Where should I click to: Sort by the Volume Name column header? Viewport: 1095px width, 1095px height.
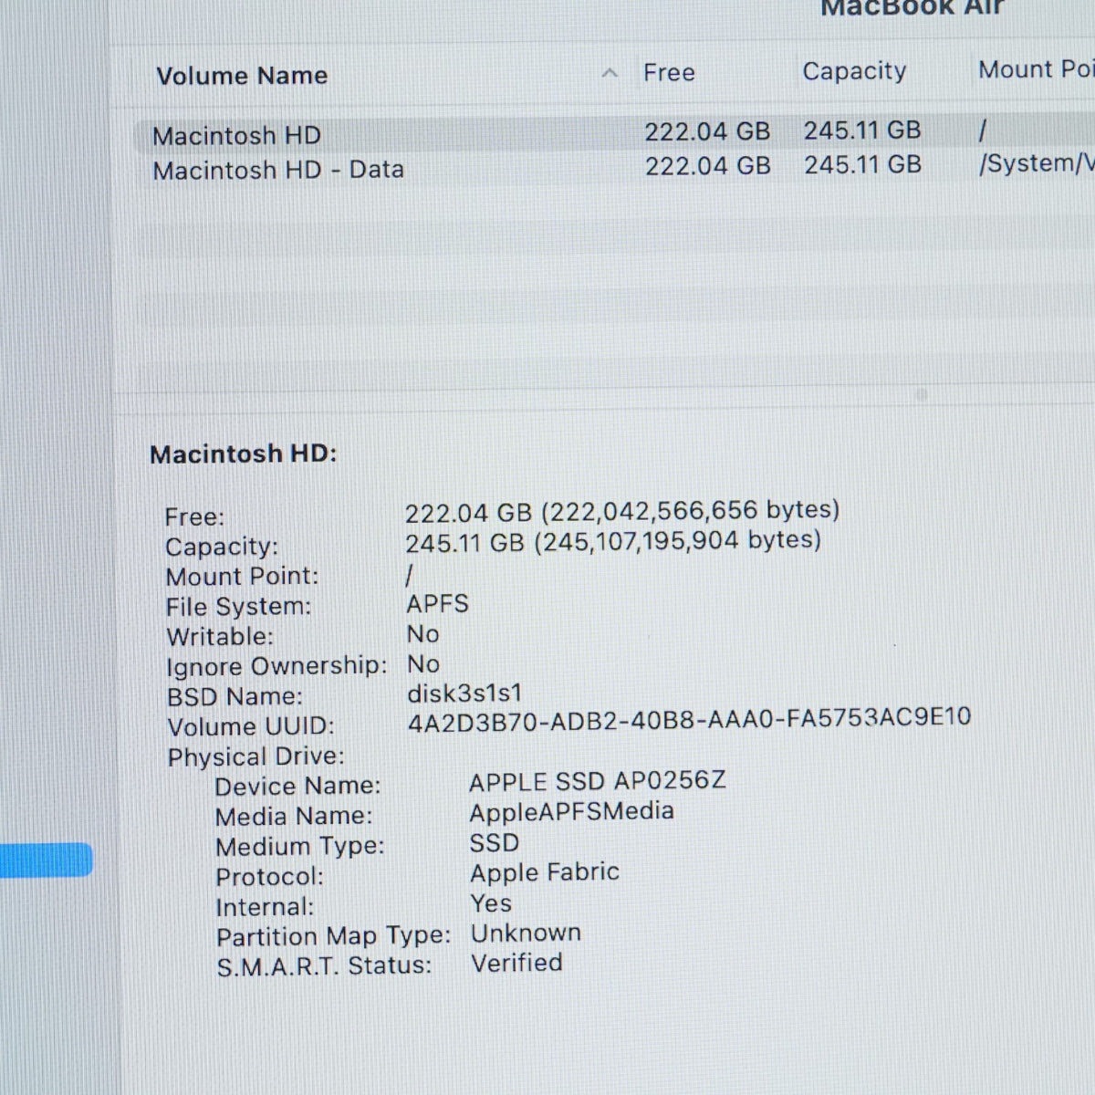(242, 76)
